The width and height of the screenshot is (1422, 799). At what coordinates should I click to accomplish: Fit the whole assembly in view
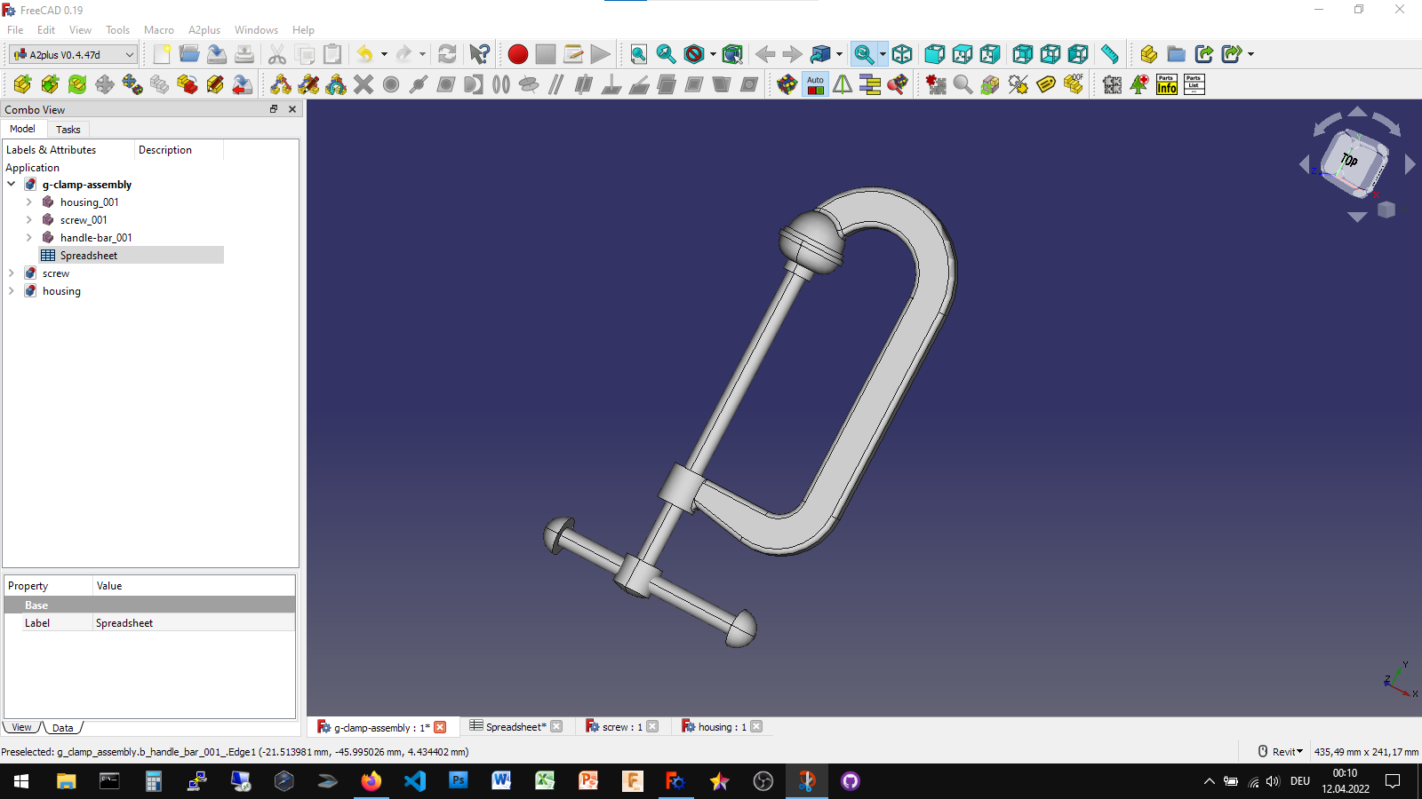638,54
